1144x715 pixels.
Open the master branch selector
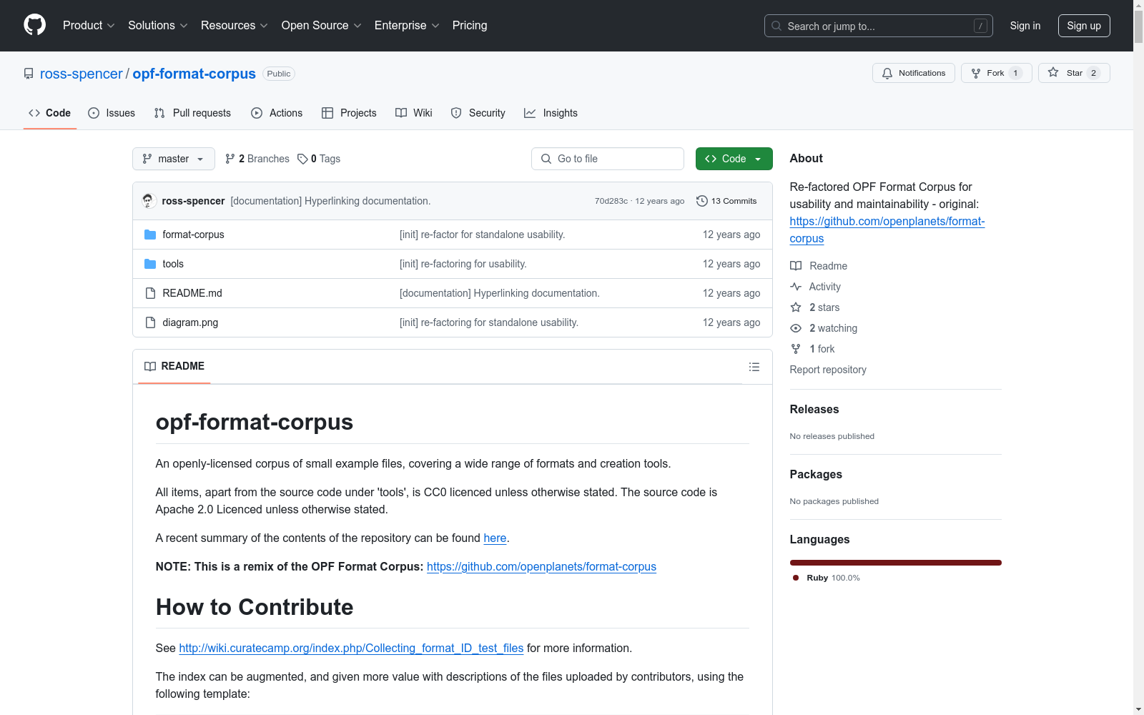(174, 159)
